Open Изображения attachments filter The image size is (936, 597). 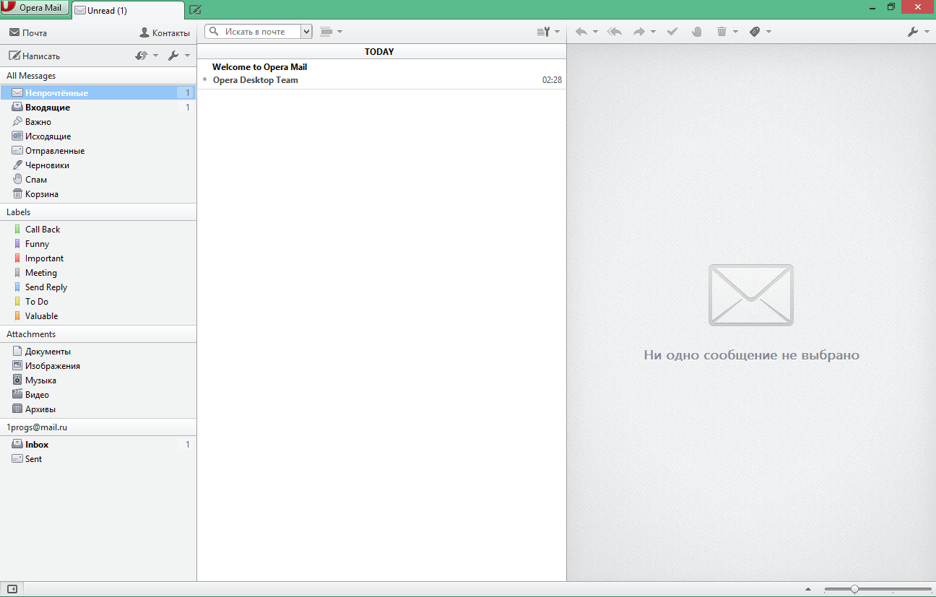click(x=98, y=366)
